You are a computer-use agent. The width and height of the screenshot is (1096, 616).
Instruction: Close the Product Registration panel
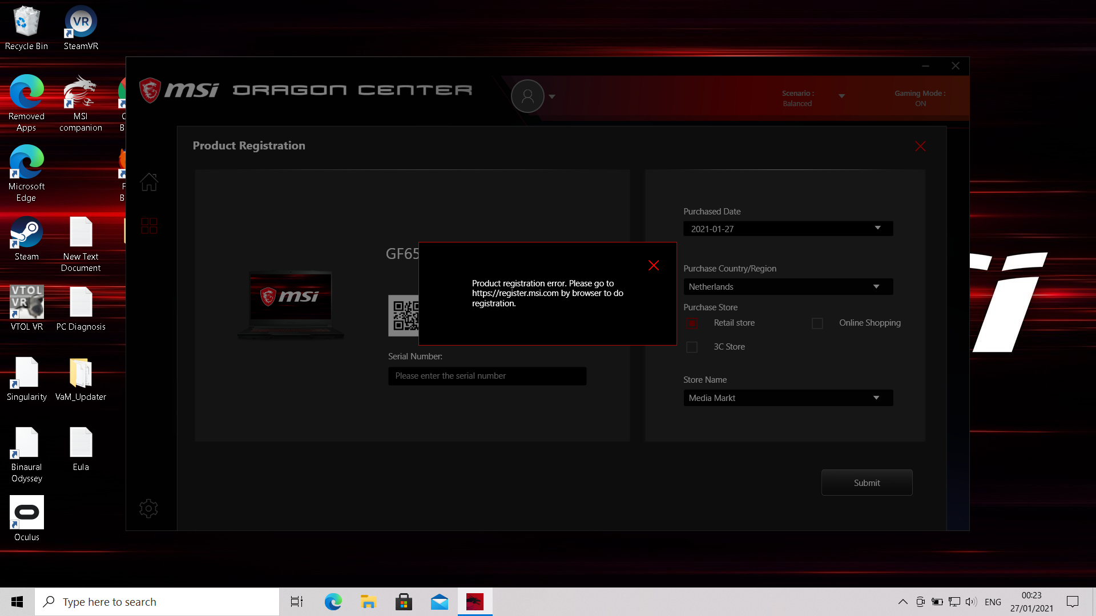tap(920, 147)
